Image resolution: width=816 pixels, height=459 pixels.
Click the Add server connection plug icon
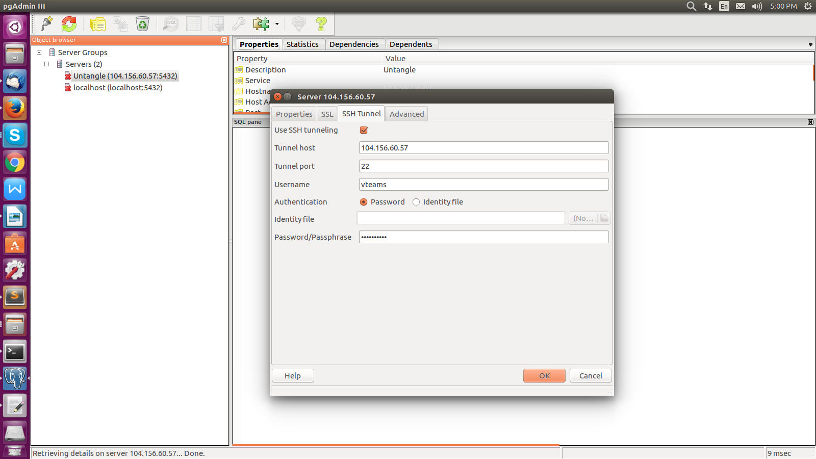click(x=47, y=23)
